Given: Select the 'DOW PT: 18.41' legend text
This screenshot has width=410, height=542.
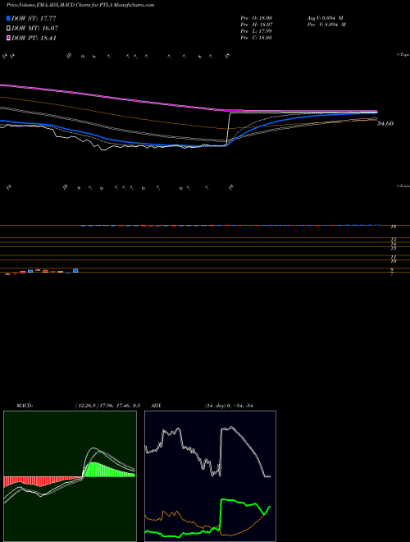Looking at the screenshot, I should point(34,38).
